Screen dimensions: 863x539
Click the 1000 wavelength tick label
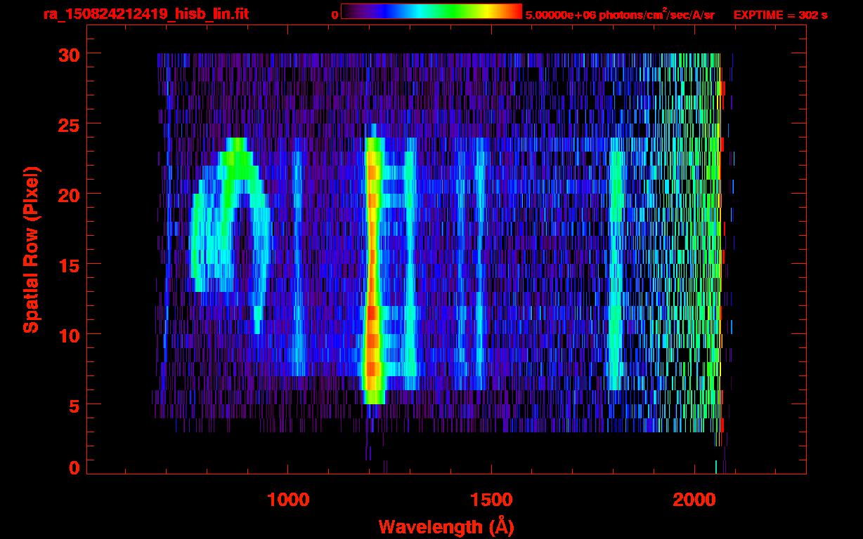click(288, 500)
